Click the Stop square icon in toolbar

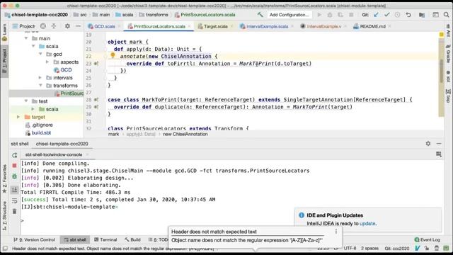tap(351, 15)
